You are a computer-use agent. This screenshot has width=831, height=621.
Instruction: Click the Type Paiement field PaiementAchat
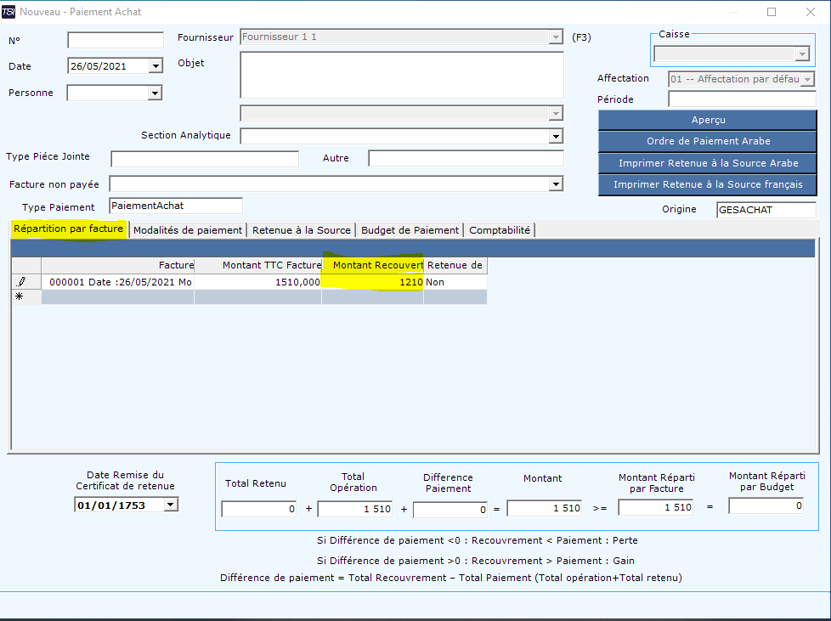pyautogui.click(x=176, y=206)
